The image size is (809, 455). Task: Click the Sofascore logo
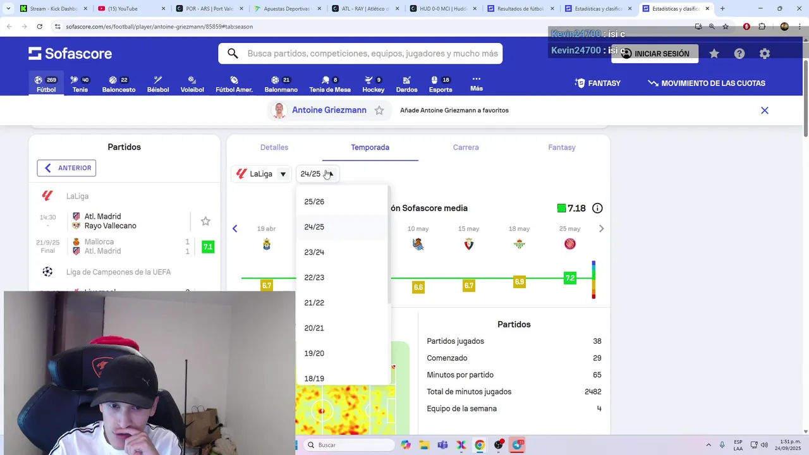(x=70, y=54)
